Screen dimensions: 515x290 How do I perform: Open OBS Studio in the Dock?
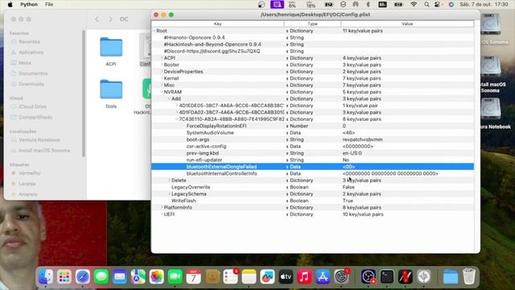coord(369,276)
